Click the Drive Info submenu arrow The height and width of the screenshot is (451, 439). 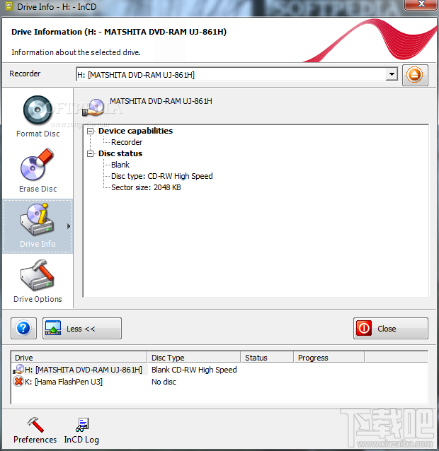tap(69, 226)
